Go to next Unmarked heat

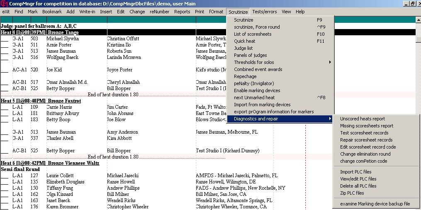coord(280,98)
